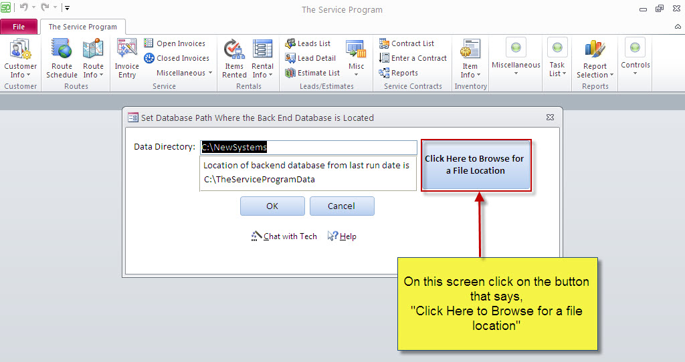This screenshot has width=685, height=362.
Task: Open the Route Schedule icon
Action: (62, 49)
